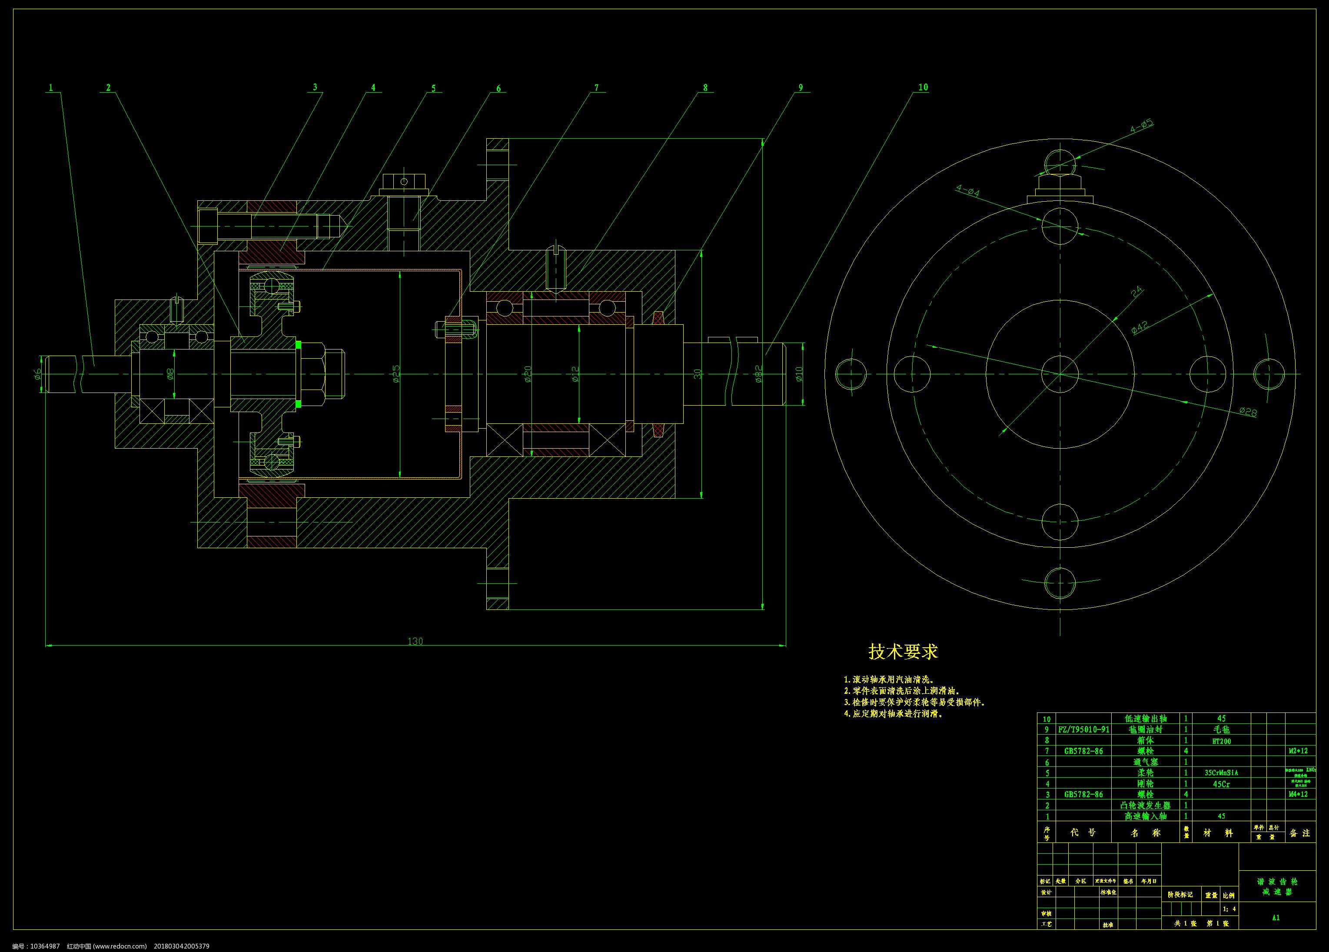
Task: Click the 'ø82' flange diameter dimension
Action: 758,373
